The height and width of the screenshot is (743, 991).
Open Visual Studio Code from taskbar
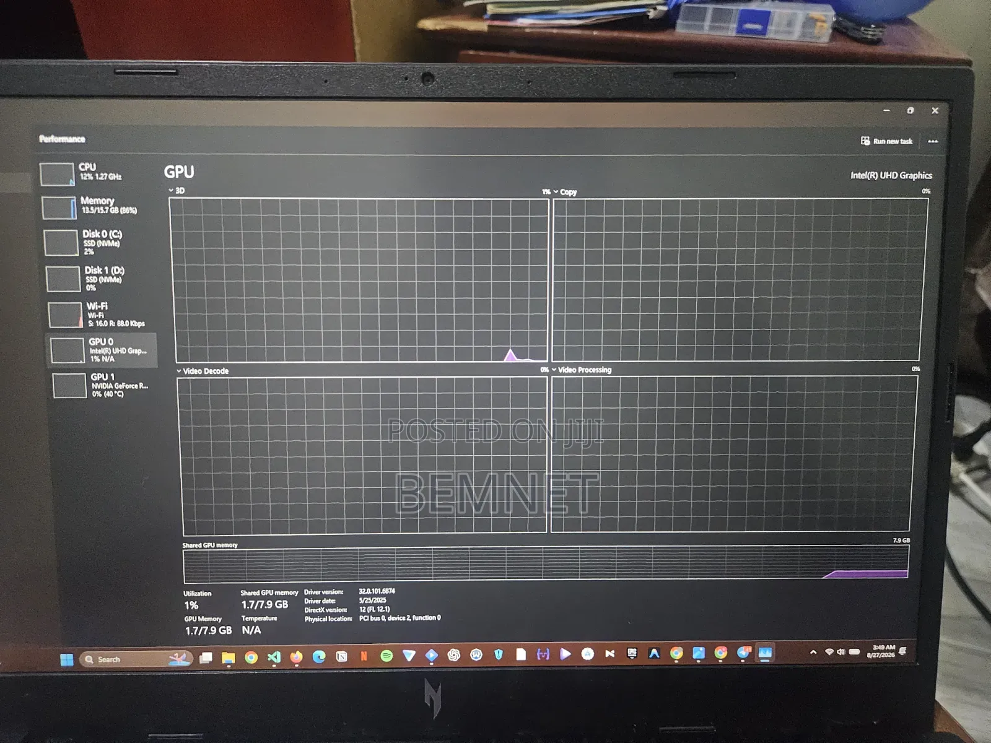tap(274, 657)
